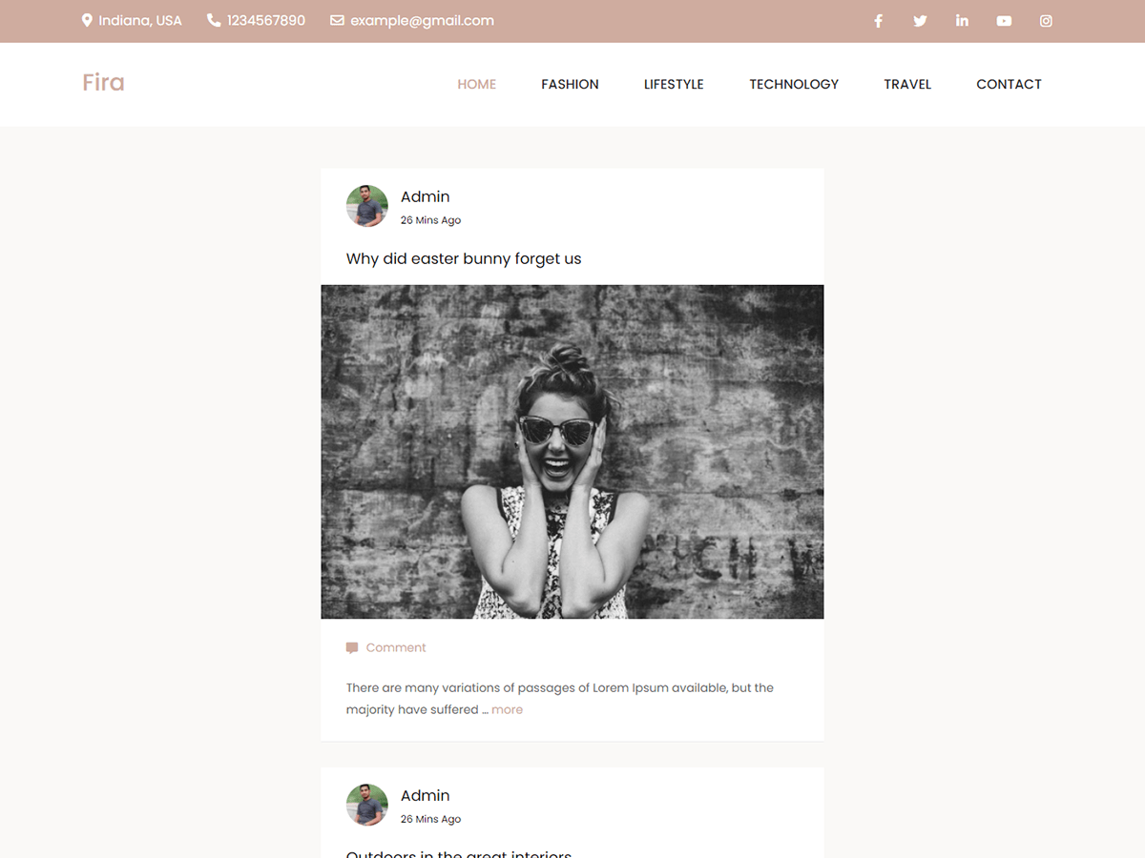Open the featured photo of the laughing woman
This screenshot has height=858, width=1145.
(572, 451)
